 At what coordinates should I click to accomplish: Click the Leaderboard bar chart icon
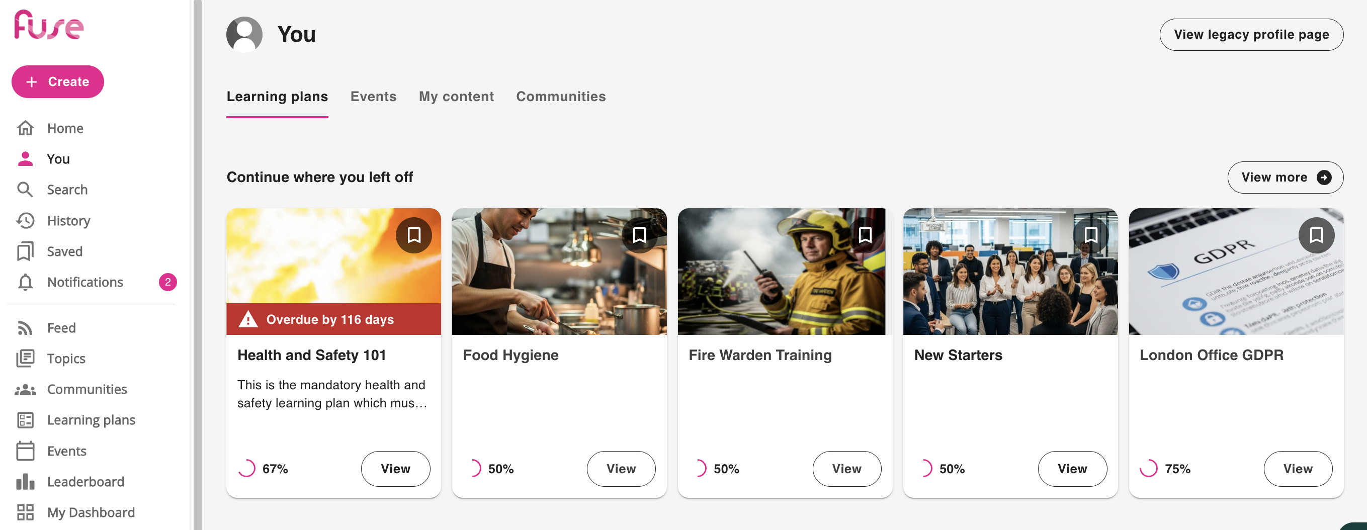tap(25, 482)
